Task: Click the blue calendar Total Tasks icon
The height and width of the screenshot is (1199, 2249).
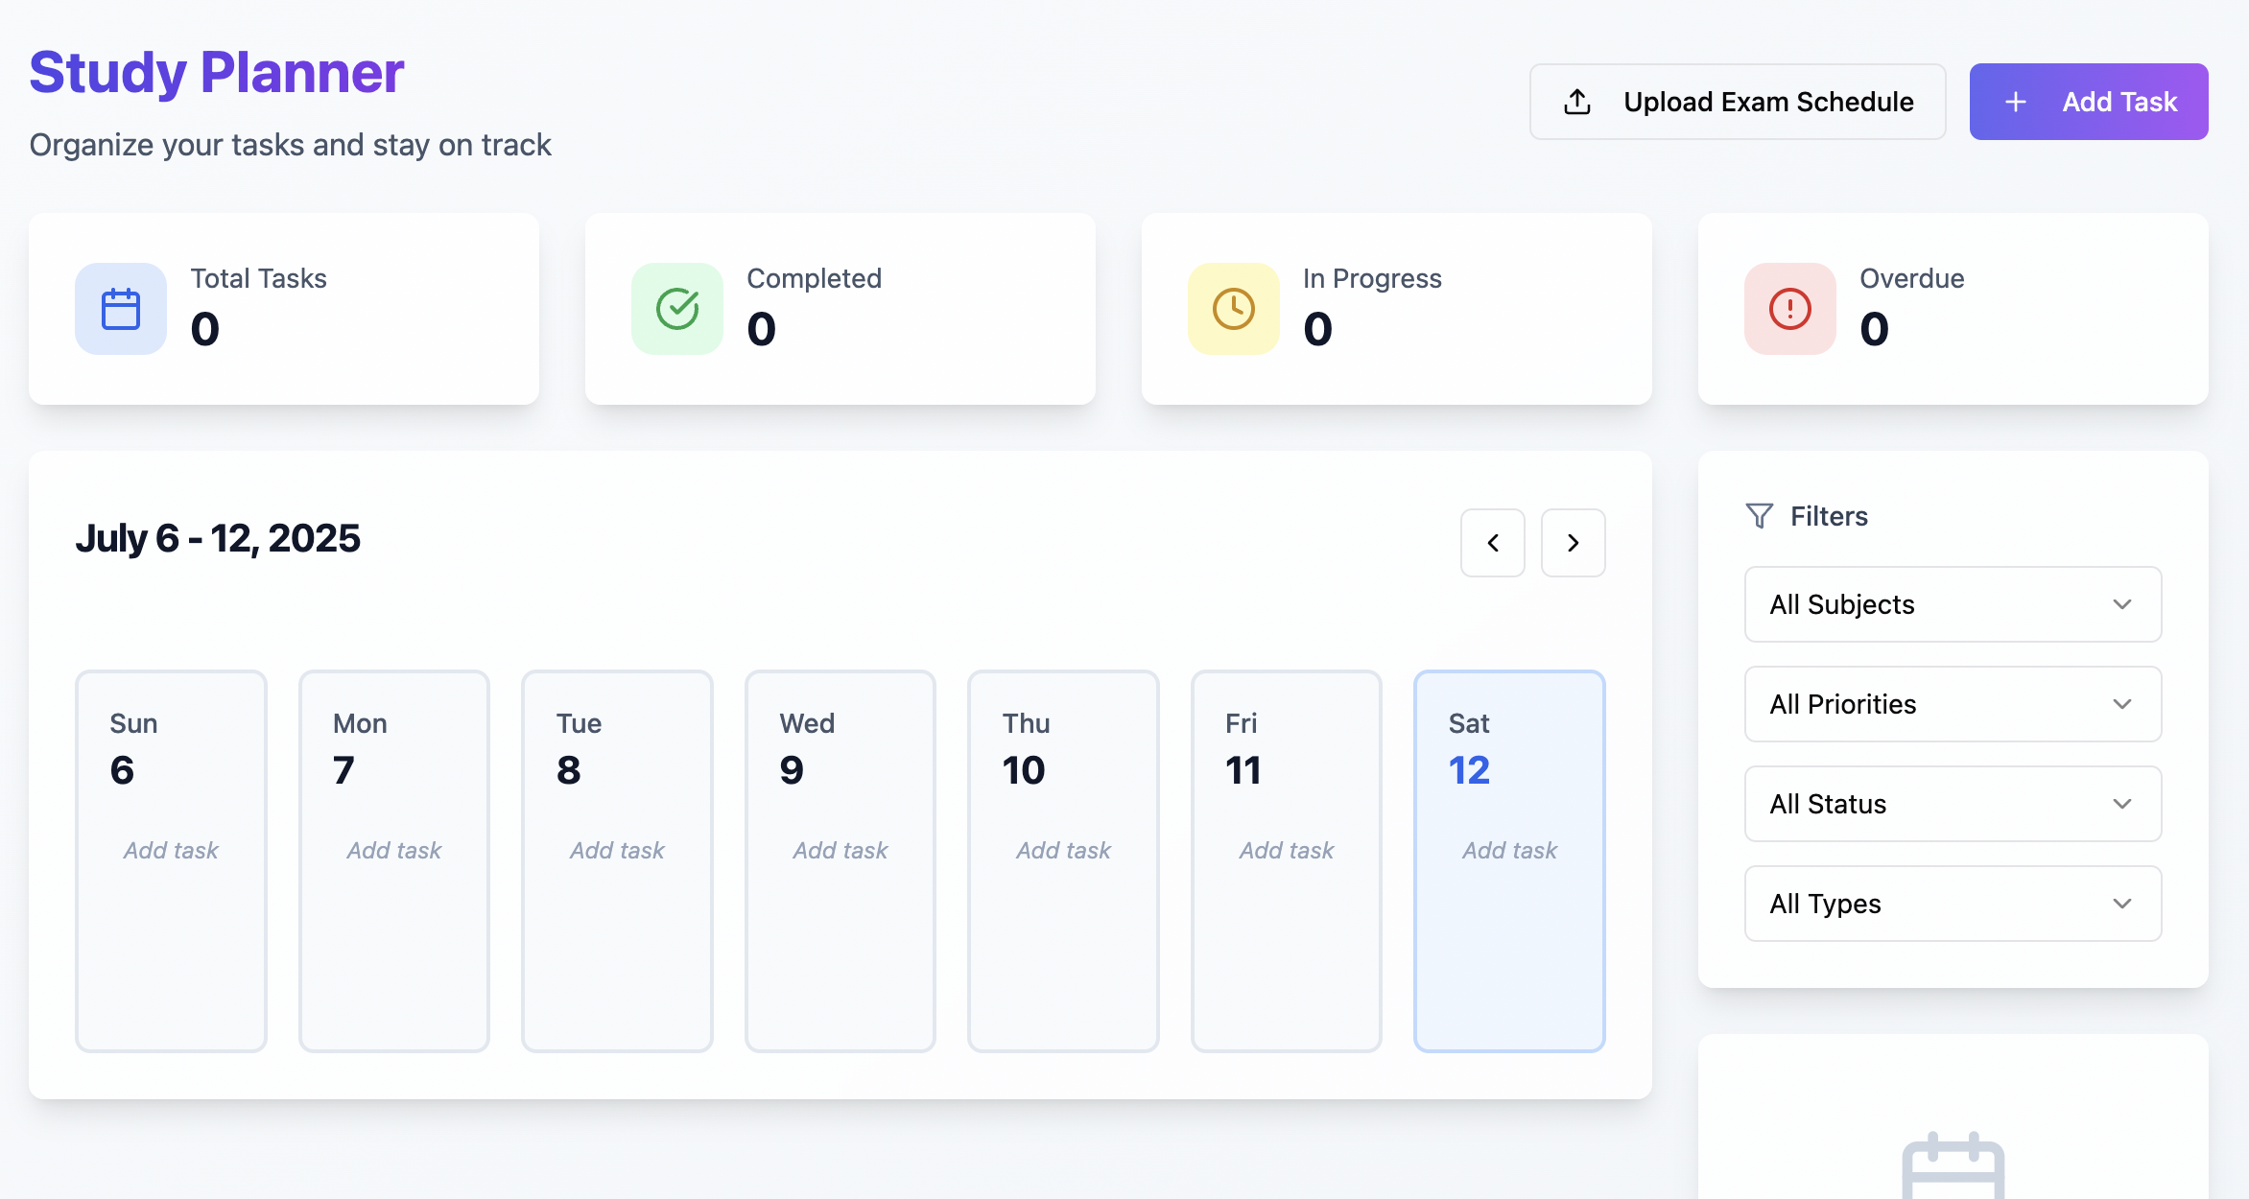Action: point(121,309)
